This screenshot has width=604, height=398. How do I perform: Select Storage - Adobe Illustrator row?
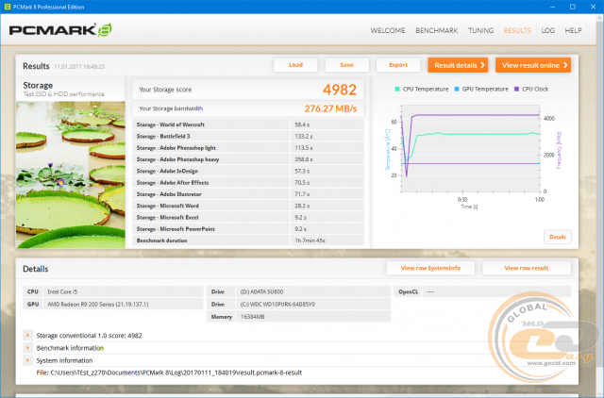[x=248, y=194]
